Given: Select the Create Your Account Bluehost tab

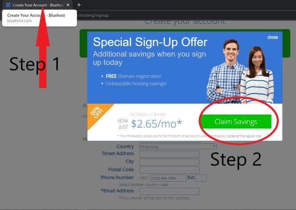Looking at the screenshot, I should (x=37, y=5).
